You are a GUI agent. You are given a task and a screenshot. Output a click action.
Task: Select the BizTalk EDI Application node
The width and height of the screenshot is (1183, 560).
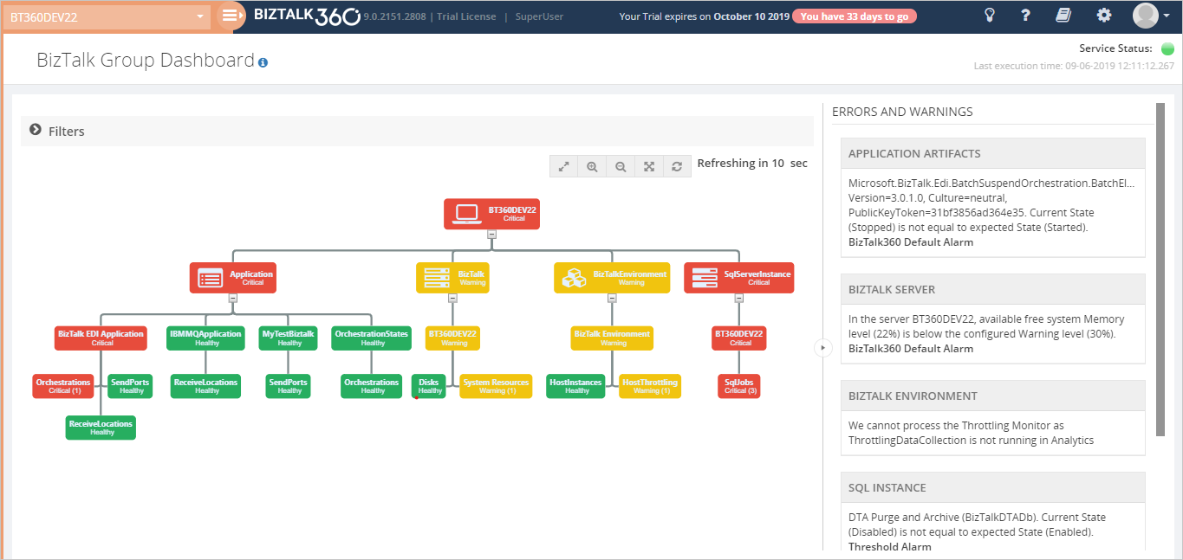point(101,338)
